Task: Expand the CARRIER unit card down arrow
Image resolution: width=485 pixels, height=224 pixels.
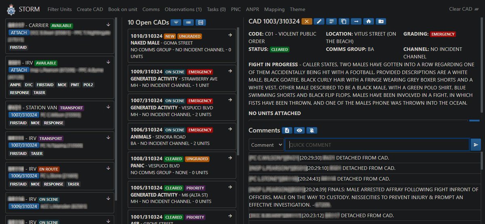Action: pos(108,25)
